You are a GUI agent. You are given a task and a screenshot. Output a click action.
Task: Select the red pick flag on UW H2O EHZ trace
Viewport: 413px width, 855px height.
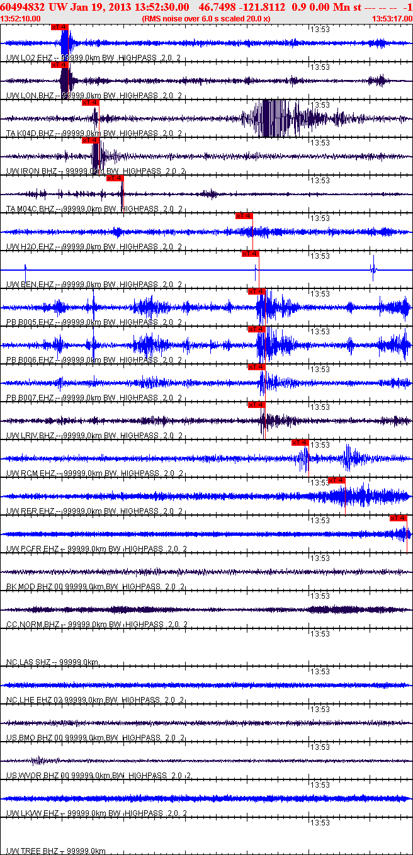[x=244, y=216]
